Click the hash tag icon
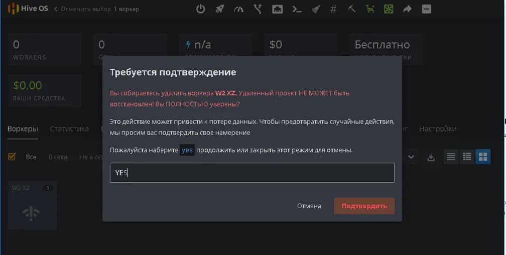This screenshot has width=506, height=255. tap(333, 9)
